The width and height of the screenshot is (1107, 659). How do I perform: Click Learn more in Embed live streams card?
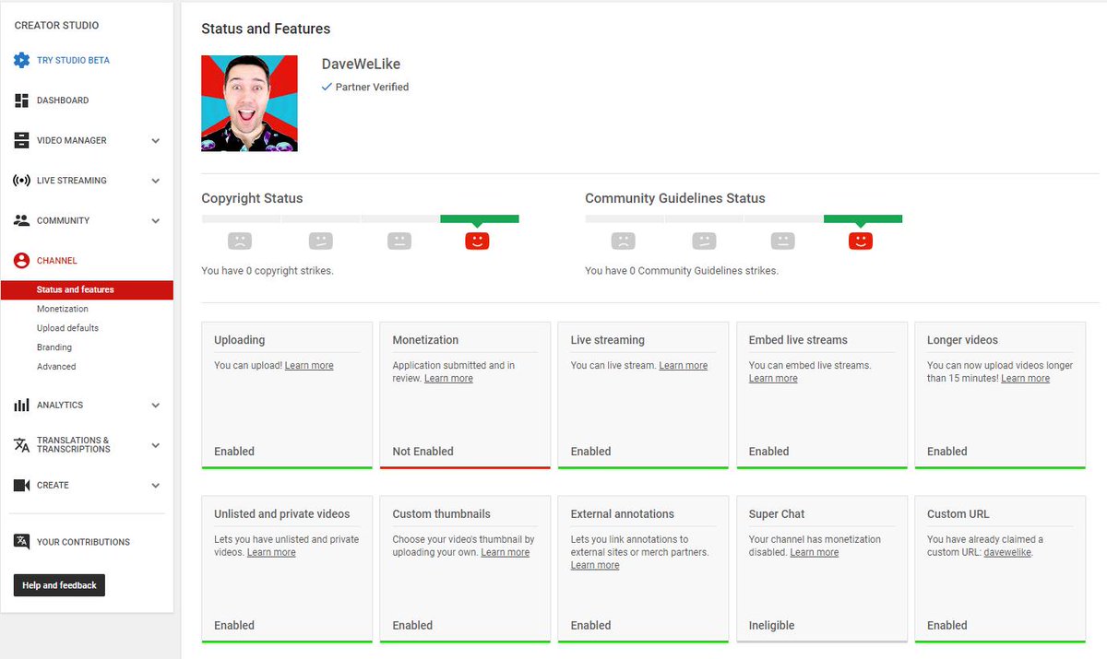(x=773, y=379)
